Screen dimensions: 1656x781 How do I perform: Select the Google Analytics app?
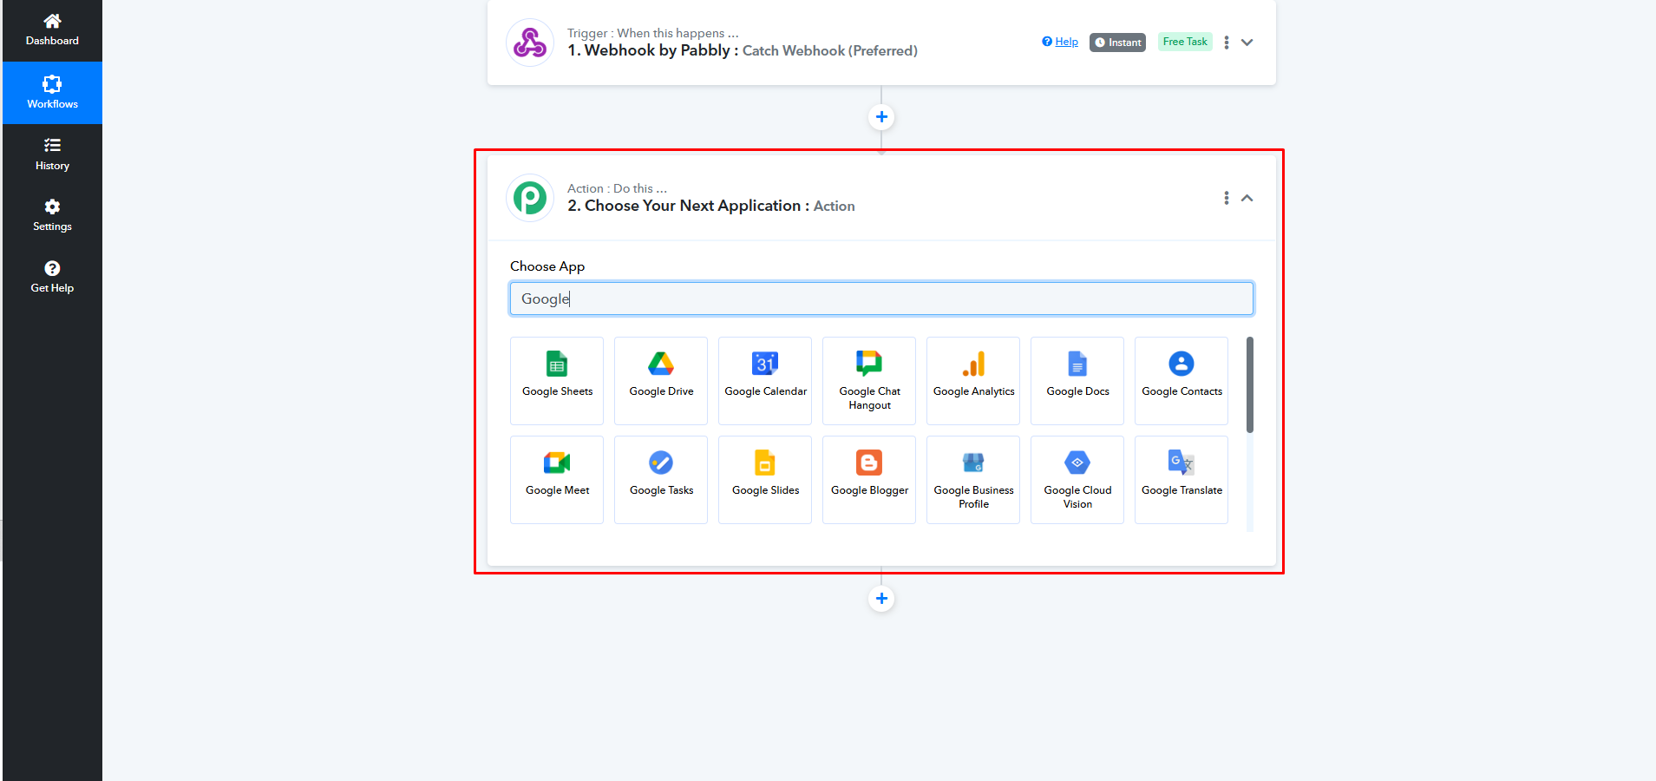pyautogui.click(x=973, y=381)
